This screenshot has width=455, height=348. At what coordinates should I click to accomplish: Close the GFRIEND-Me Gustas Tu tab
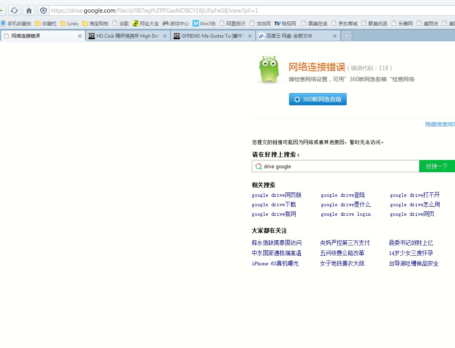pos(250,36)
